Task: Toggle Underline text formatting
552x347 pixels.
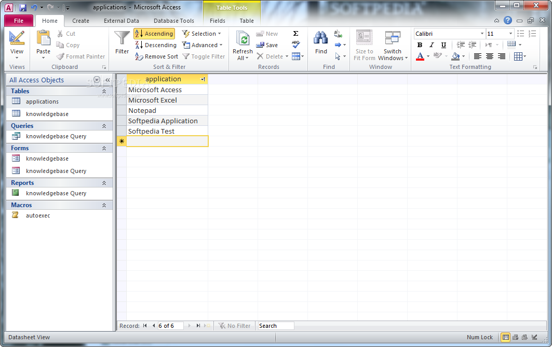Action: (x=443, y=45)
